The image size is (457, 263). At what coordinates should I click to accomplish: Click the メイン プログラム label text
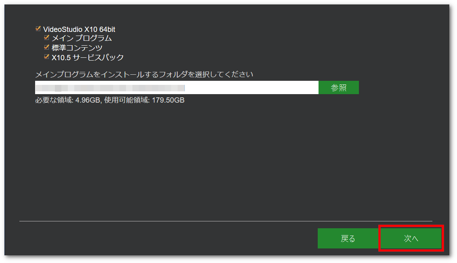tap(82, 38)
